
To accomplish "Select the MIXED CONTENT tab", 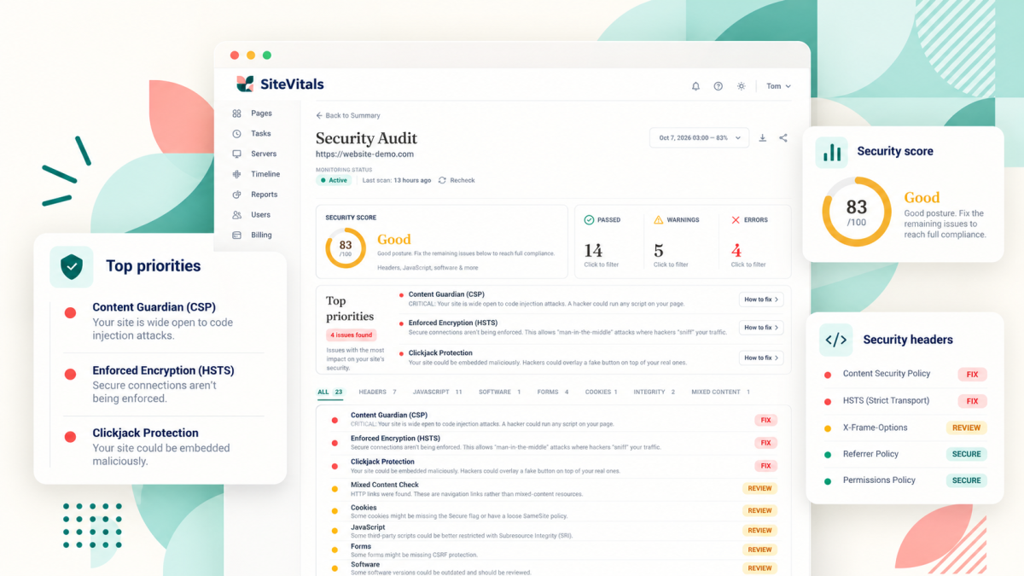I will click(x=720, y=392).
